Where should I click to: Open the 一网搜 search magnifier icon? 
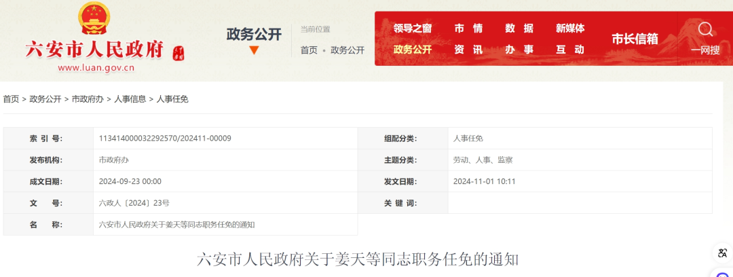click(x=705, y=29)
